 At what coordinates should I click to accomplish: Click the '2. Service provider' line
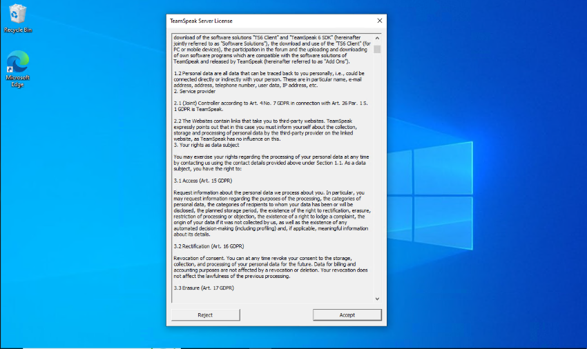[194, 91]
